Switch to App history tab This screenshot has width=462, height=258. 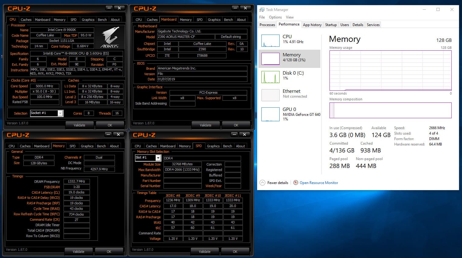[x=312, y=25]
